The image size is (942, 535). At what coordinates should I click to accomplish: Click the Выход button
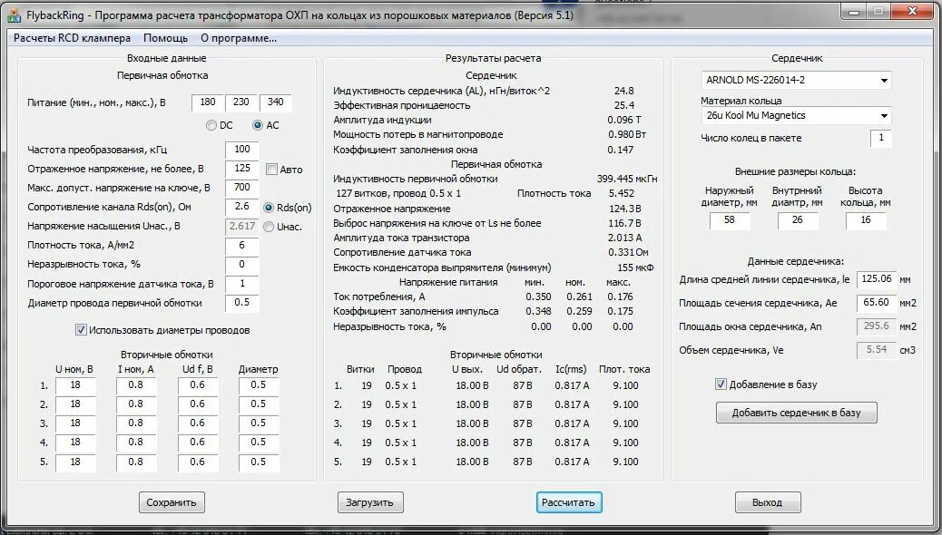768,502
